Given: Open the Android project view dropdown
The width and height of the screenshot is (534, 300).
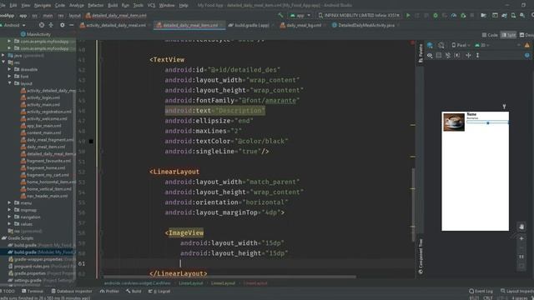Looking at the screenshot, I should click(x=13, y=25).
